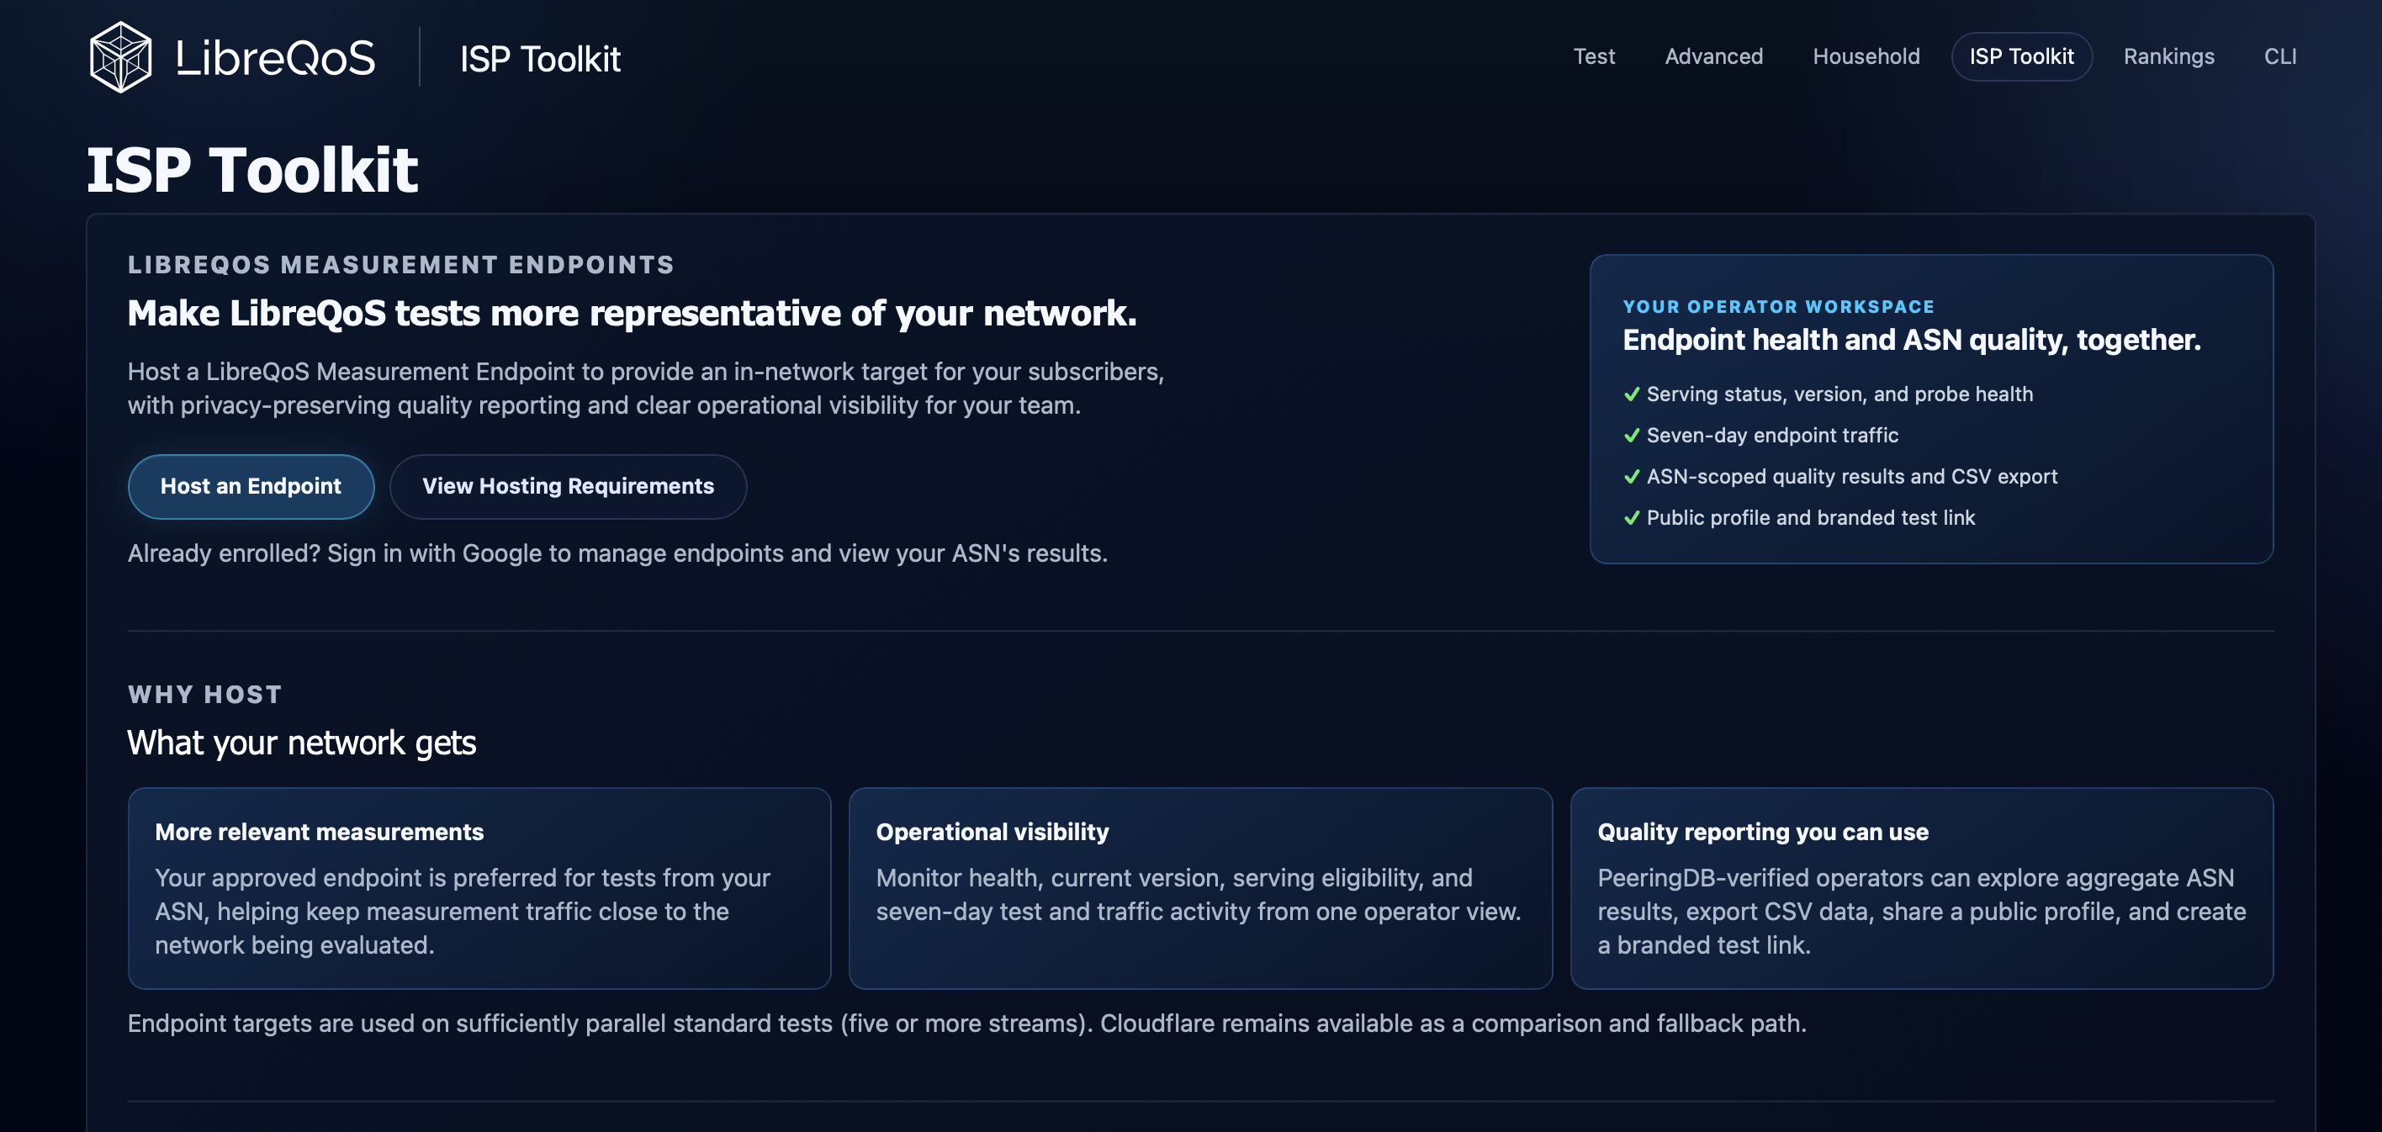Click the ISP Toolkit header subtitle

point(540,59)
